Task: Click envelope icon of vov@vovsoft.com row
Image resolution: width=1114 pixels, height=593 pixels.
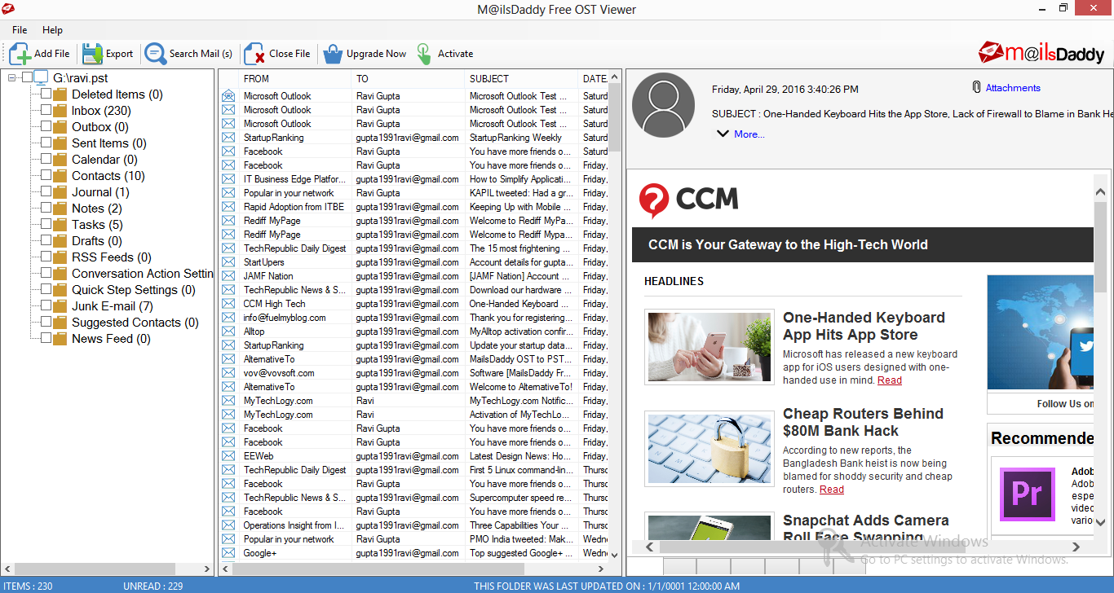Action: pos(228,373)
